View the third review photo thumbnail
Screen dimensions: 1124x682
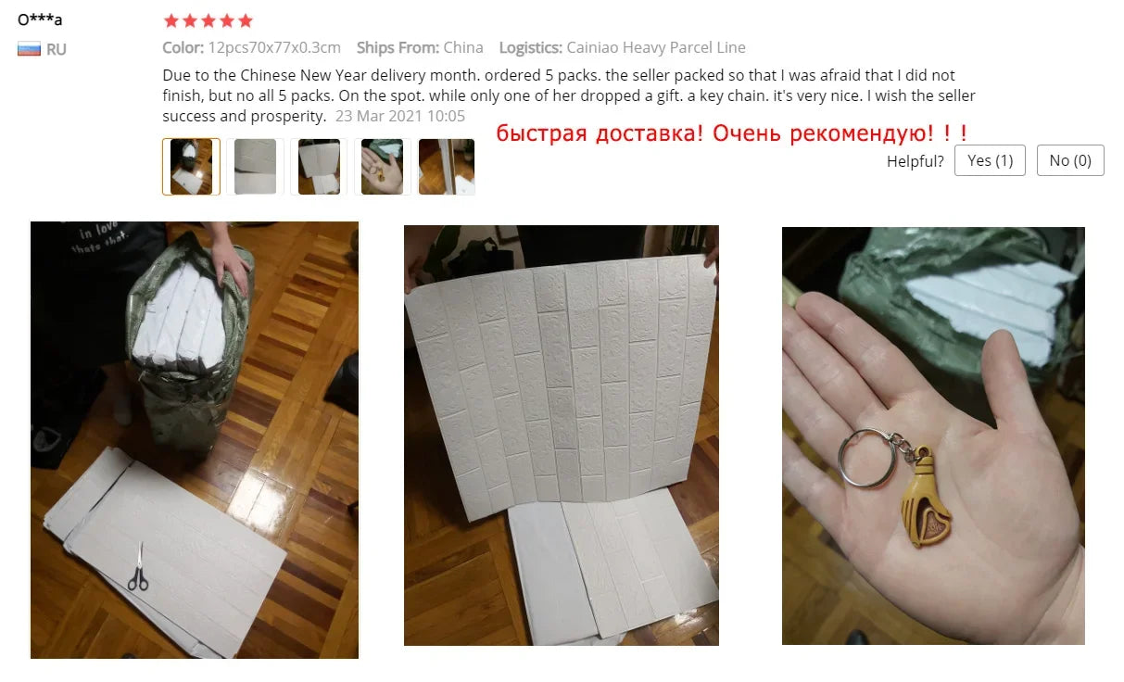pos(318,167)
